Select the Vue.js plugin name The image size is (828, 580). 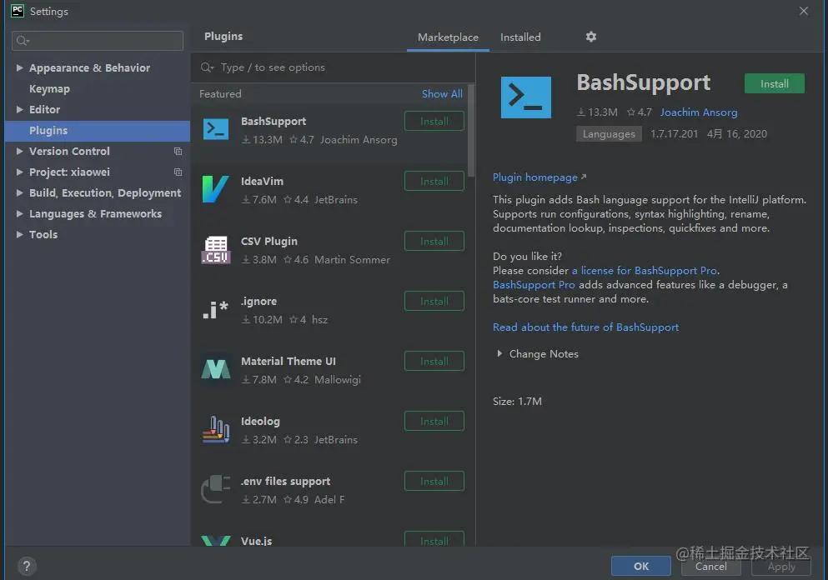point(256,541)
